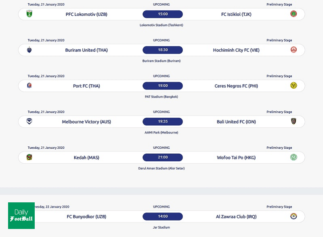Select the Hochiminh City FC crest

(x=294, y=50)
